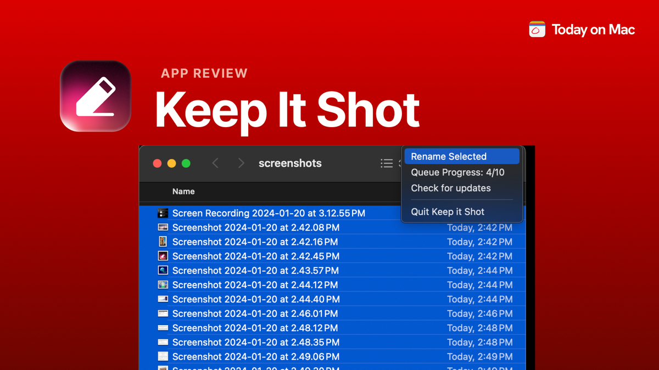The image size is (659, 370).
Task: Sort by the Name column header
Action: (183, 191)
